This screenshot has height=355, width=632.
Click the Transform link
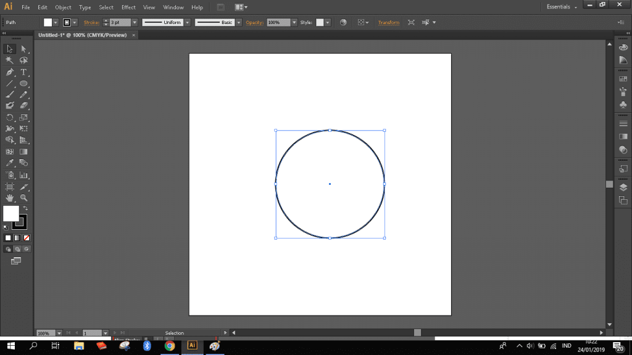click(388, 22)
